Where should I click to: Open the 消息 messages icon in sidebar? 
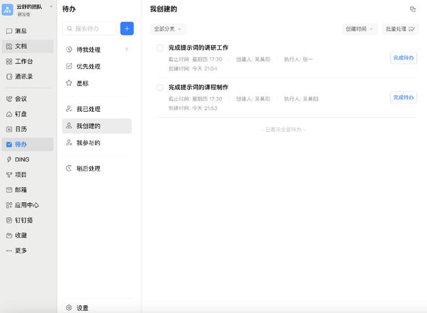9,31
